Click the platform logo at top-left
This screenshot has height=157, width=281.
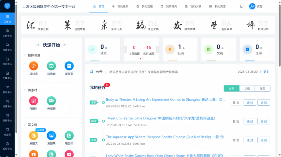pos(7,6)
